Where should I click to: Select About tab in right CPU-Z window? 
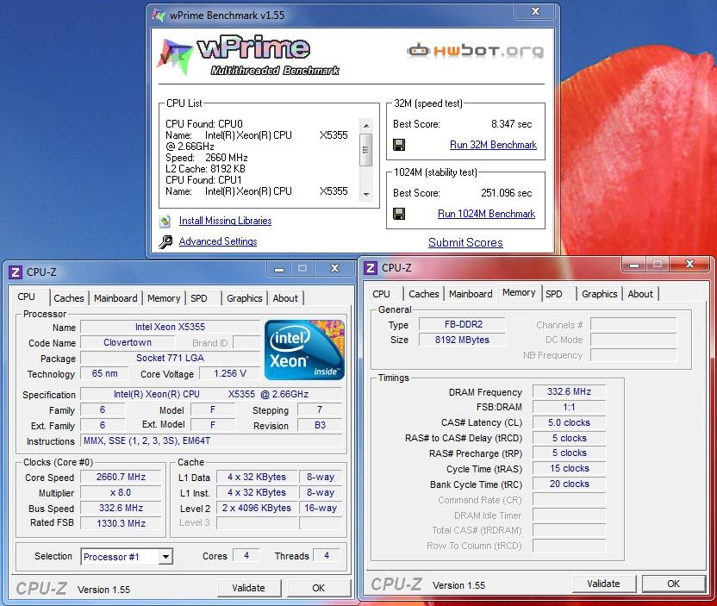point(640,294)
